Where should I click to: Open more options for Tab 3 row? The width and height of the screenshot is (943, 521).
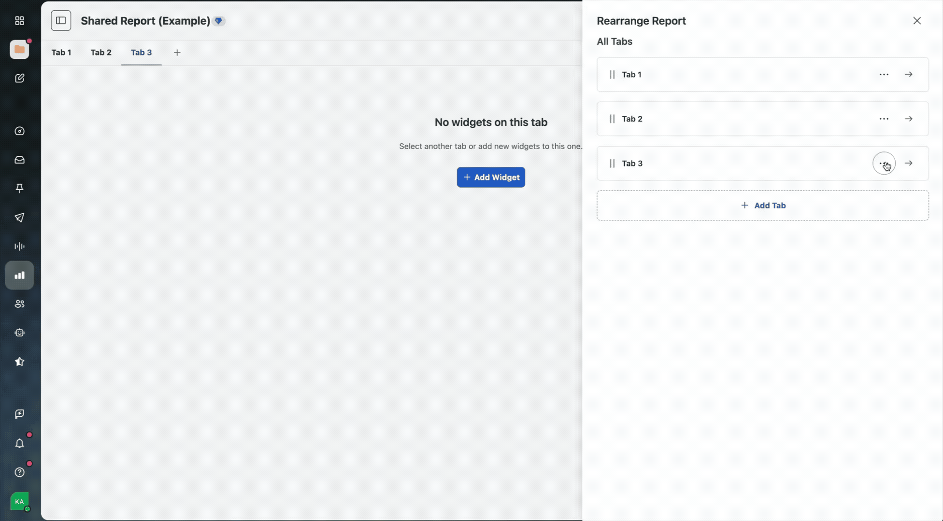point(884,164)
